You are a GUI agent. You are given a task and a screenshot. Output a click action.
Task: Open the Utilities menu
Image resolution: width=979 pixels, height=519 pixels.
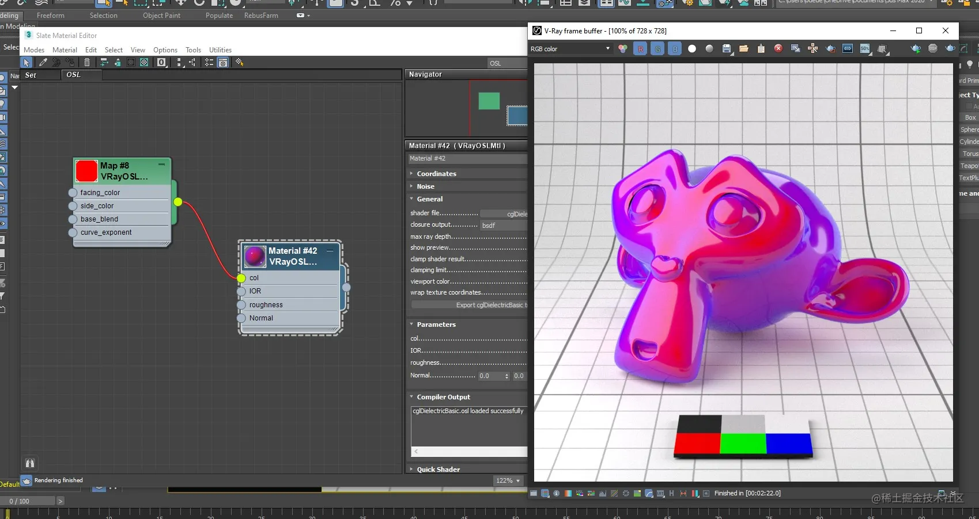tap(220, 50)
